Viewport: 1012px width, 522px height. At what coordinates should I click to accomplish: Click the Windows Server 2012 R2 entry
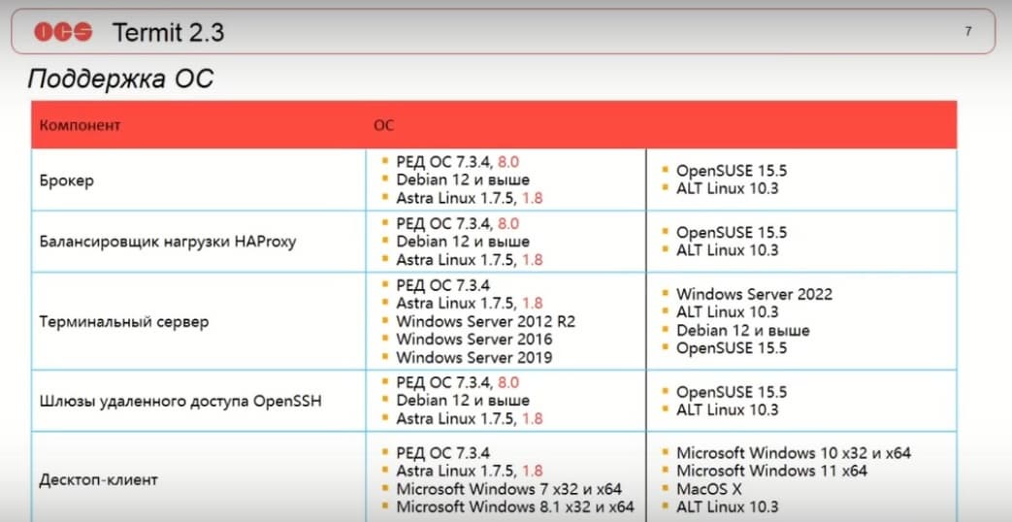485,321
